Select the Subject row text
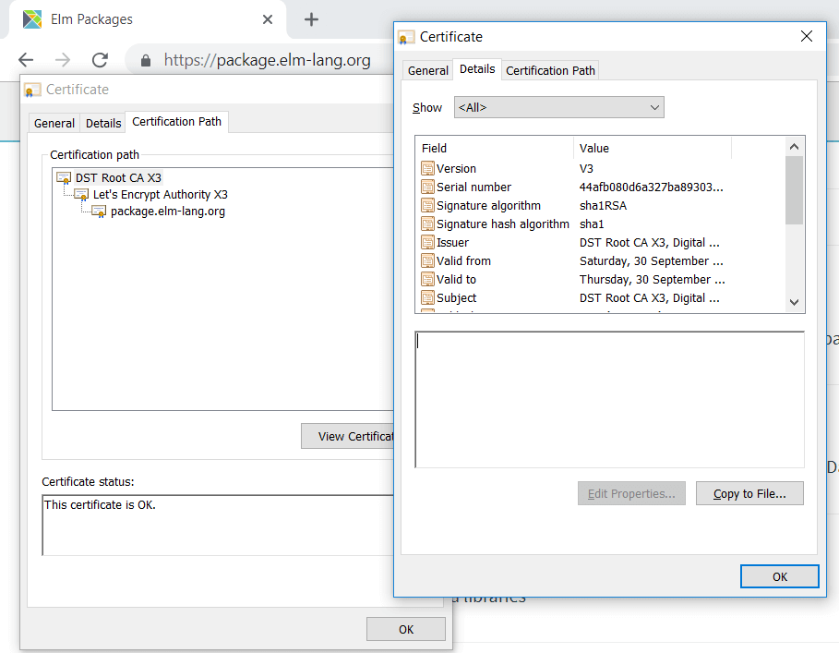 tap(456, 297)
